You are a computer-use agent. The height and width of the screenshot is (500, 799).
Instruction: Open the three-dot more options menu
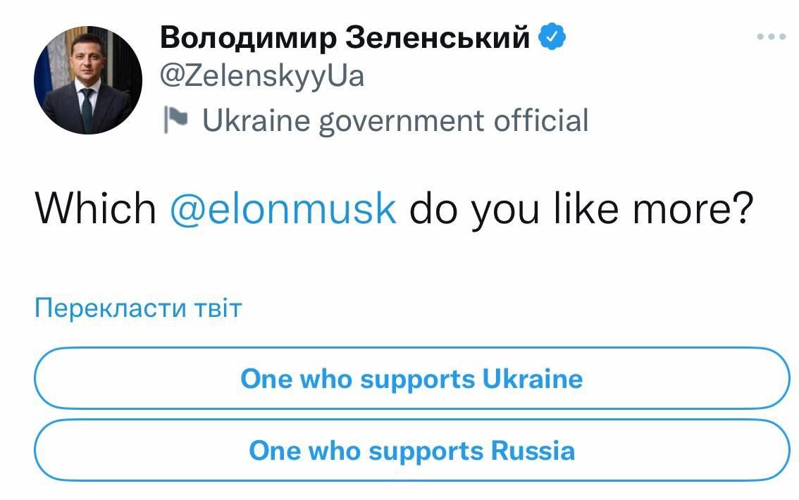coord(771,37)
